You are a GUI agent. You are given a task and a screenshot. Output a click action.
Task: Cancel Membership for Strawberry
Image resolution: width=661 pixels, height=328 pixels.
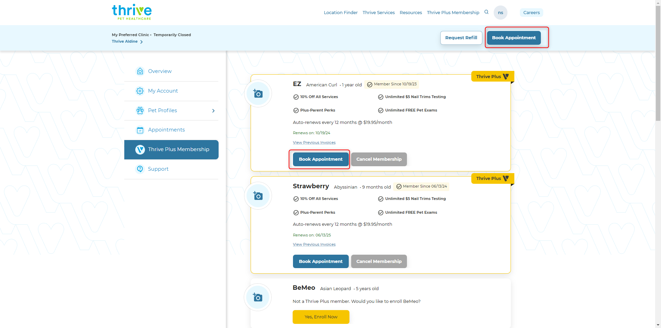[379, 262]
